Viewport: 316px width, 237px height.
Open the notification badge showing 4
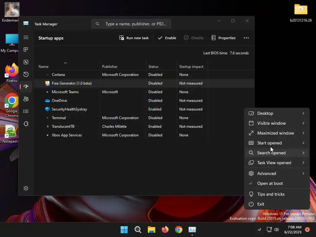pos(307,230)
